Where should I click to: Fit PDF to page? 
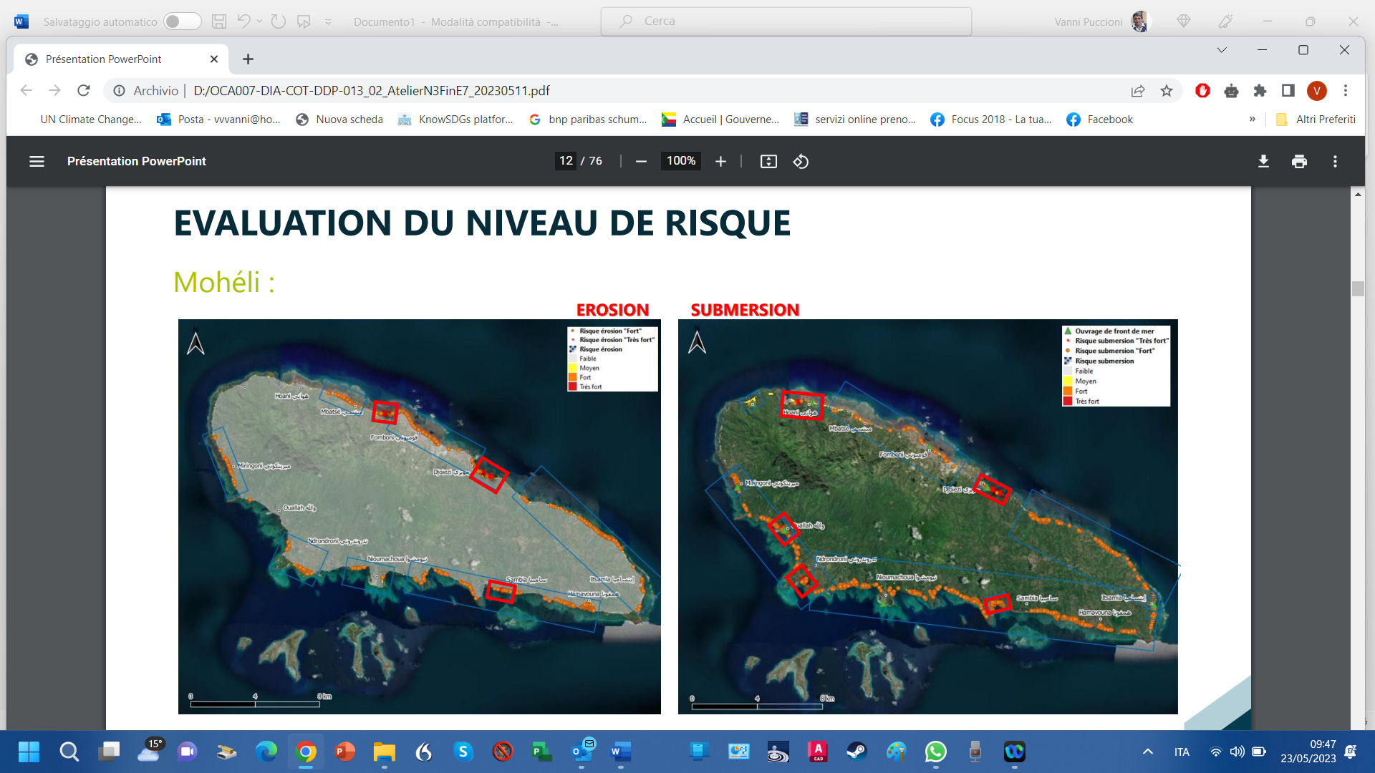point(768,162)
